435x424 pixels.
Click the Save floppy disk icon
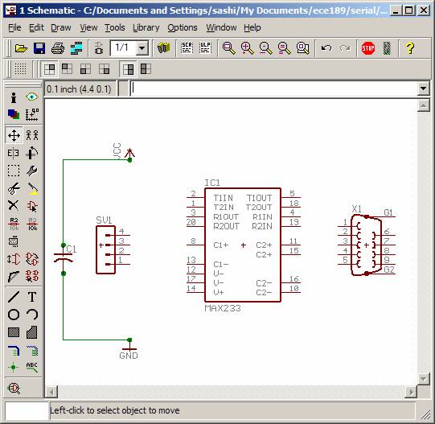[x=39, y=48]
